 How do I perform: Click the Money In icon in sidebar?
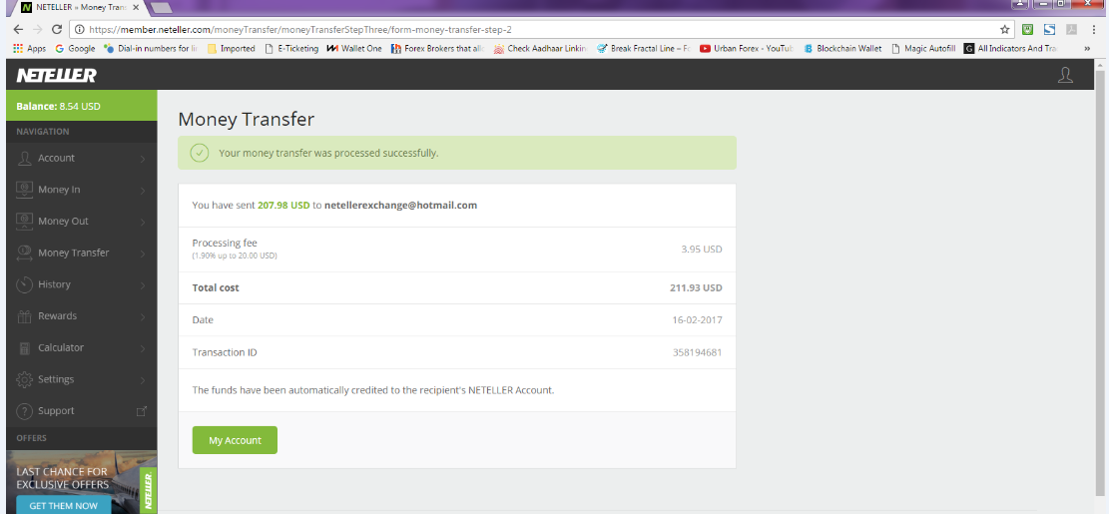[x=25, y=190]
